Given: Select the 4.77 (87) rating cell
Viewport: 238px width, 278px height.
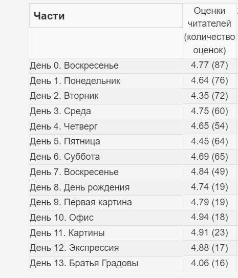Looking at the screenshot, I should [209, 65].
